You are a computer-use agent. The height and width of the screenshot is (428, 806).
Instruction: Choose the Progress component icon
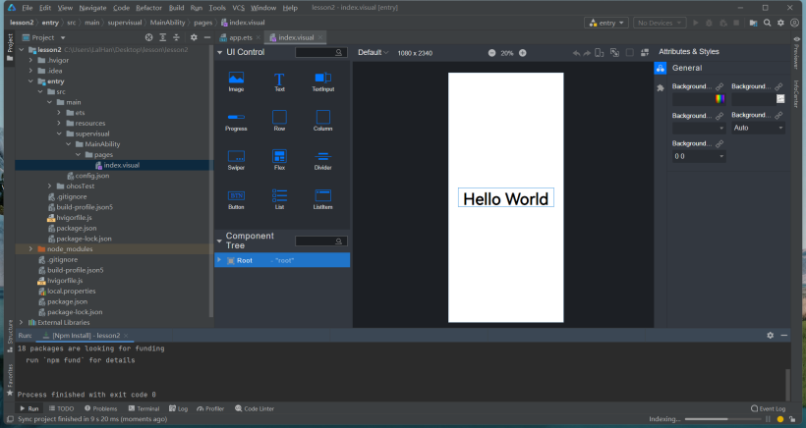click(236, 117)
